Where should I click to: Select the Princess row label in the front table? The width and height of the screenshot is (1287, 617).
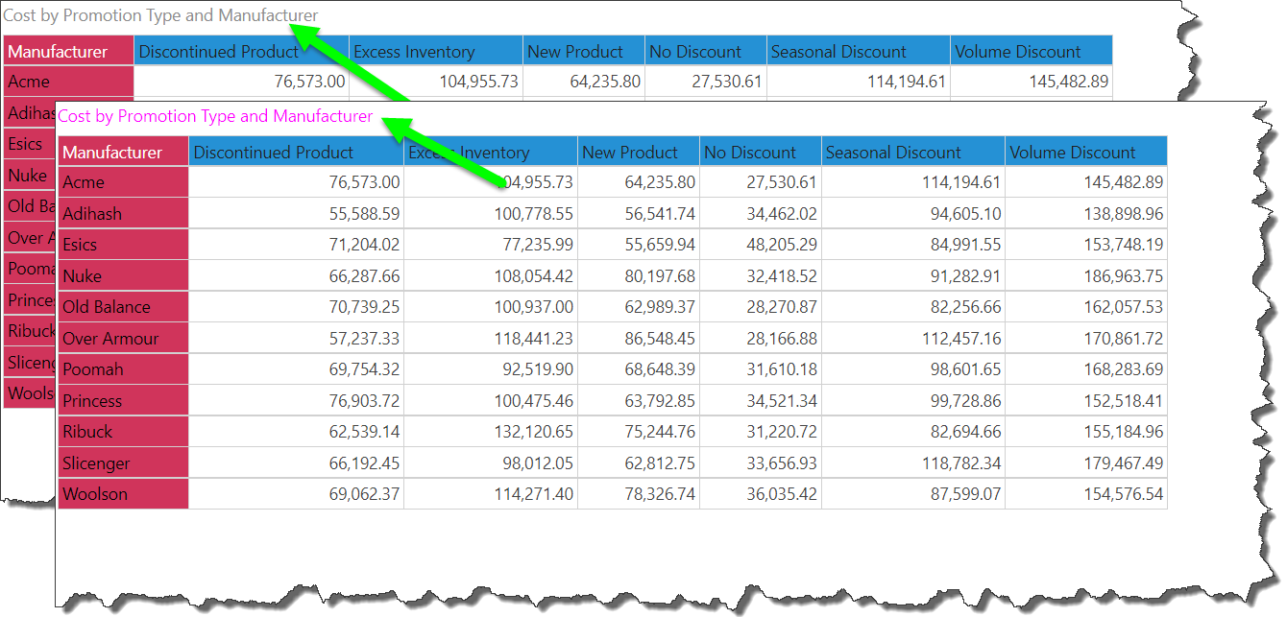pos(123,400)
